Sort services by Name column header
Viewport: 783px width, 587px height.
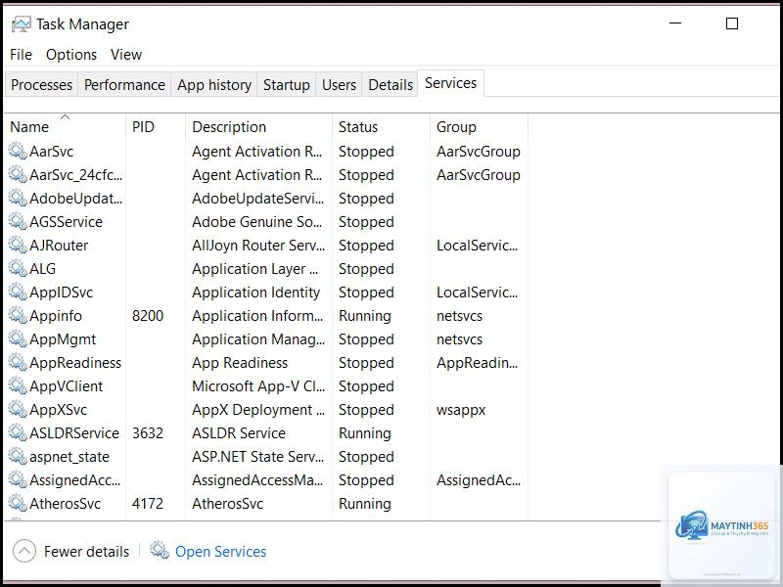65,127
